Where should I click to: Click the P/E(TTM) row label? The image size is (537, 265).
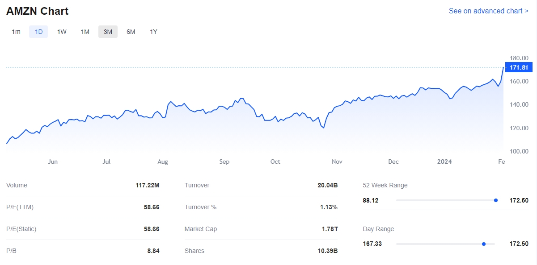pyautogui.click(x=20, y=207)
